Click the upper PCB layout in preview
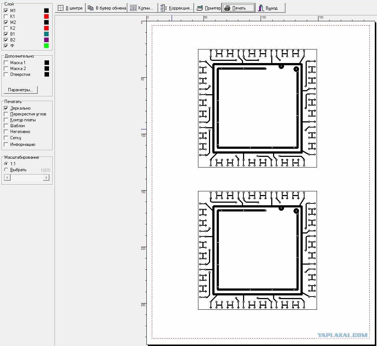The width and height of the screenshot is (377, 346). tap(257, 108)
